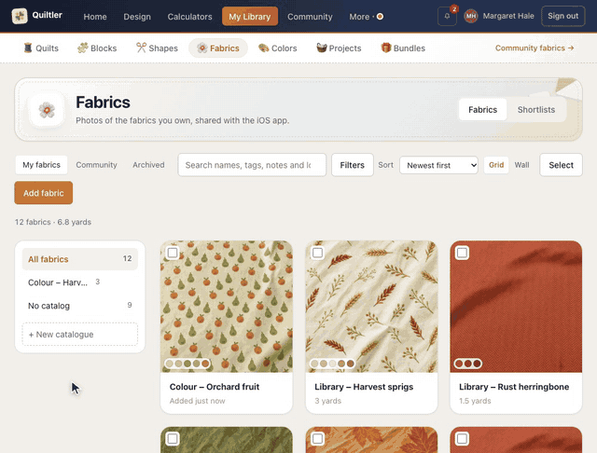
Task: Click the Quiltler logo icon
Action: pyautogui.click(x=20, y=16)
